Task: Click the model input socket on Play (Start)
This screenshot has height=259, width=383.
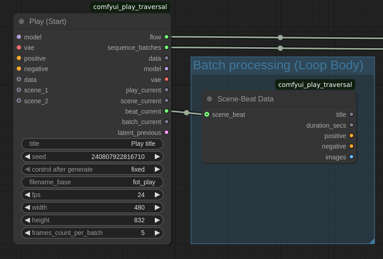Action: pyautogui.click(x=19, y=37)
